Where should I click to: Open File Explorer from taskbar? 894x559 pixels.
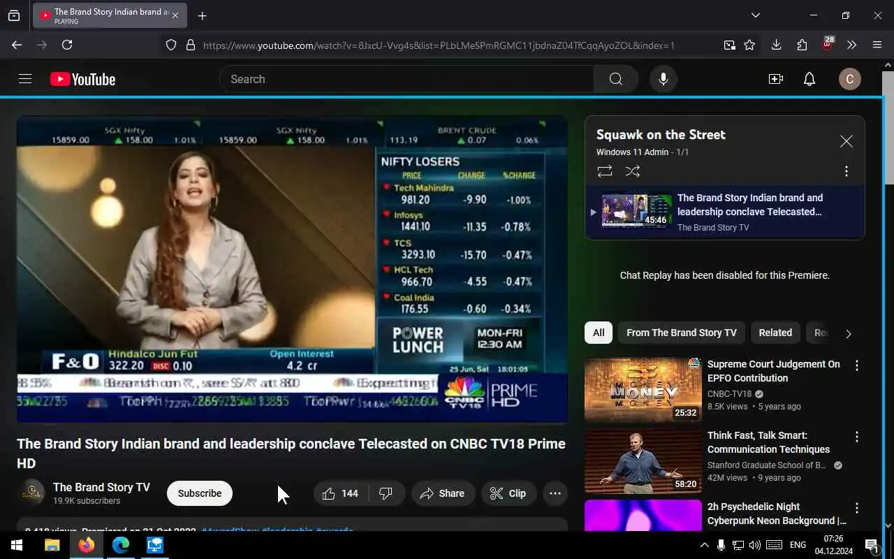[52, 545]
